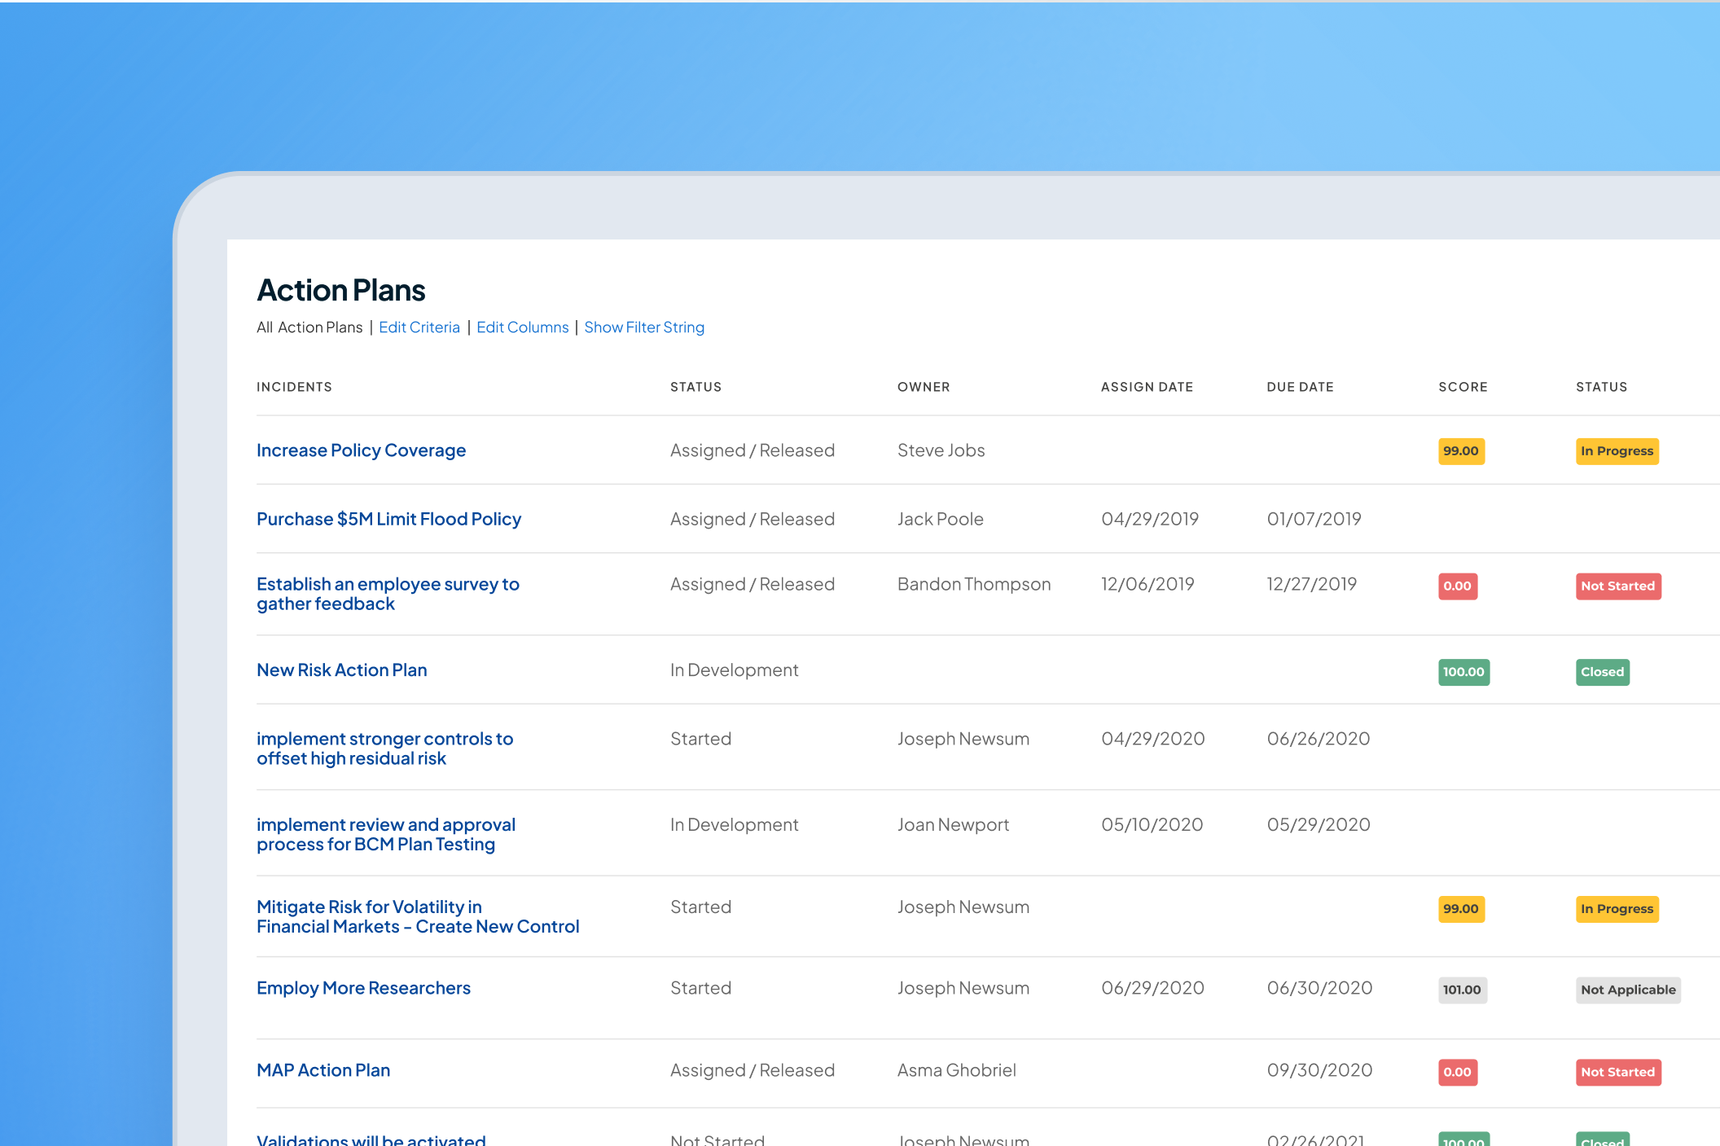Click 0.00 score in MAP Action Plan row
Screen dimensions: 1720x1146
tap(1457, 1072)
